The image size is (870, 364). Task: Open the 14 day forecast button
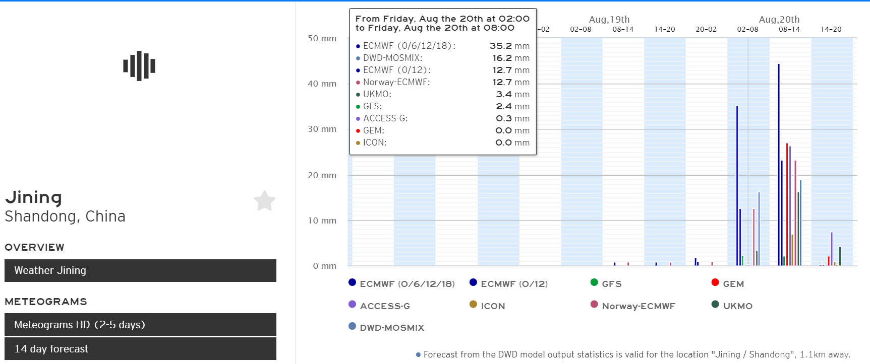tap(140, 349)
